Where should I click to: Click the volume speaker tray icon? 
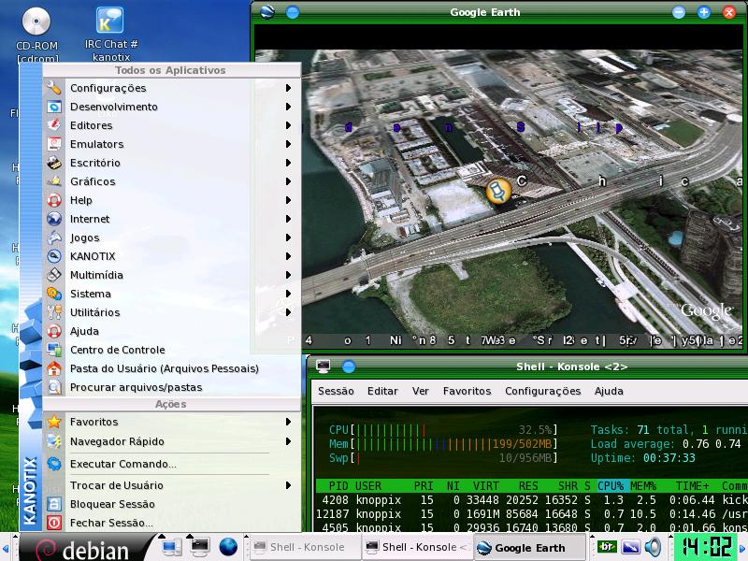pyautogui.click(x=653, y=547)
